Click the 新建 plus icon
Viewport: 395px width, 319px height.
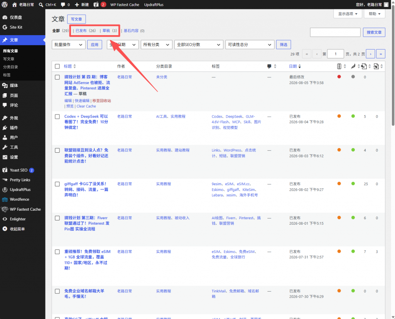77,5
